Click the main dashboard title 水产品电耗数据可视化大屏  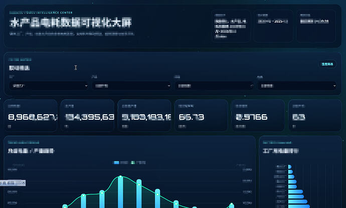[71, 23]
